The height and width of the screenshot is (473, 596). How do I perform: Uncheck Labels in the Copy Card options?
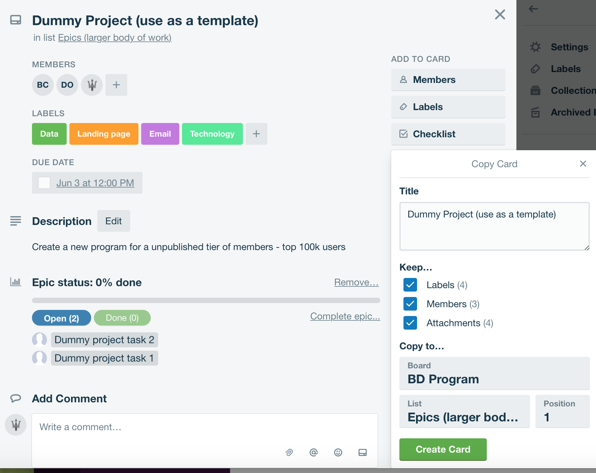(x=410, y=285)
